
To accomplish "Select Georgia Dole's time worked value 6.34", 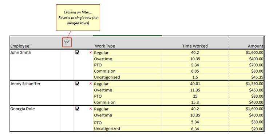I will (x=195, y=129).
